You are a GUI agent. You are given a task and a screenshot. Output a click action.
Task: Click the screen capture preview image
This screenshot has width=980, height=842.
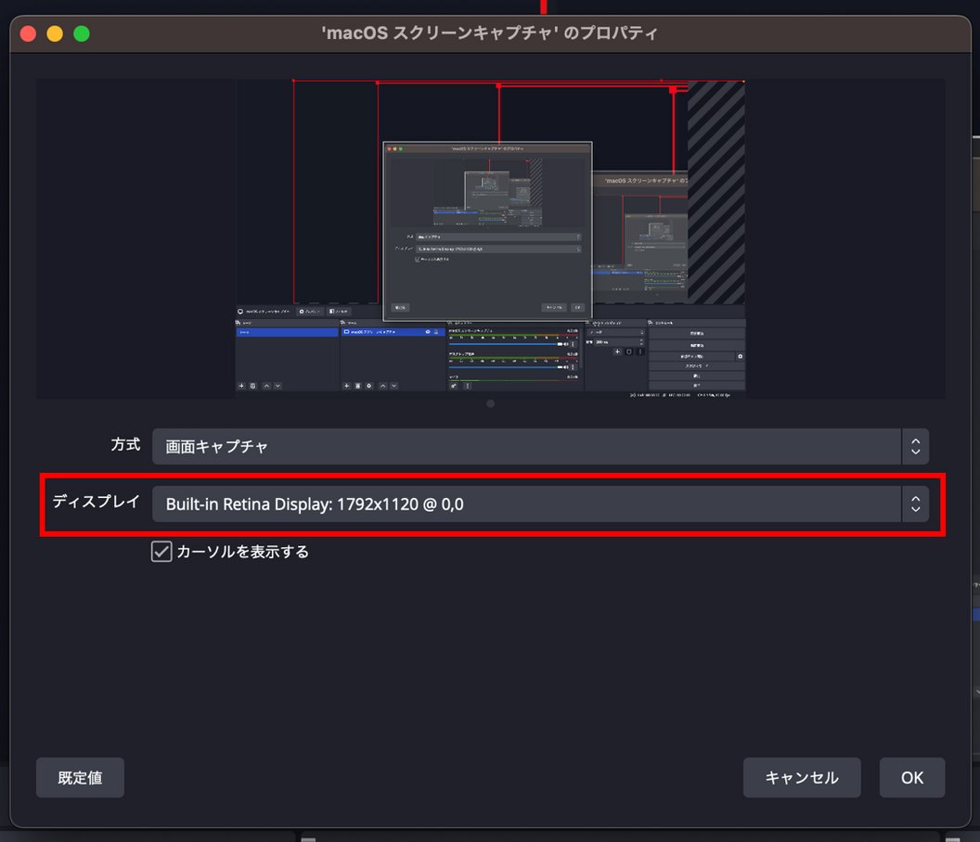click(491, 238)
